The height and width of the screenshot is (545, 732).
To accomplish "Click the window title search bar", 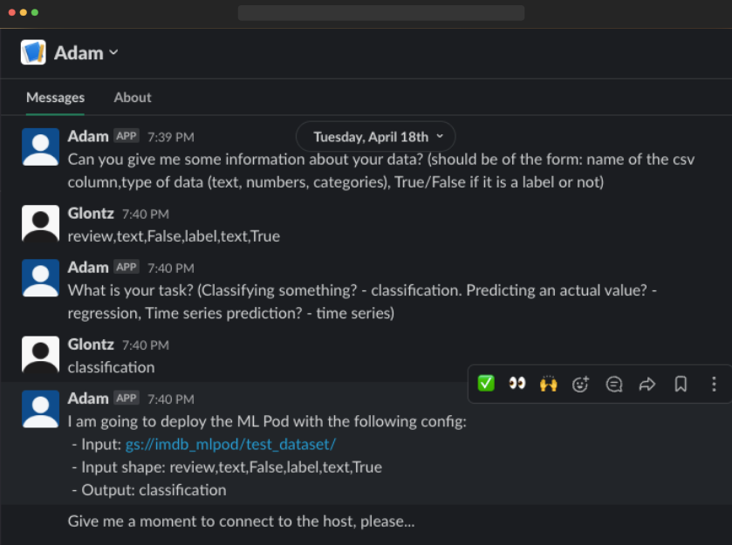I will (x=380, y=13).
